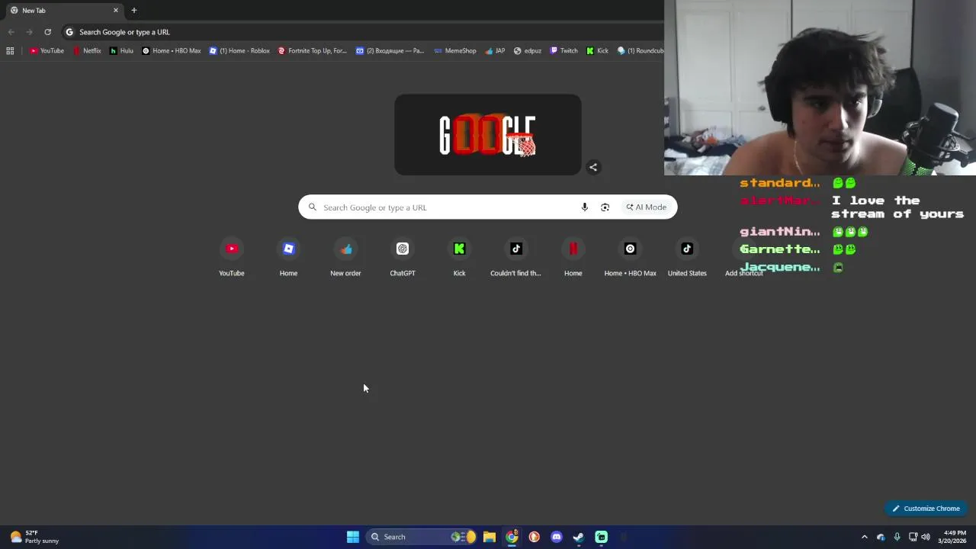Open a new browser tab
976x549 pixels.
pos(134,11)
